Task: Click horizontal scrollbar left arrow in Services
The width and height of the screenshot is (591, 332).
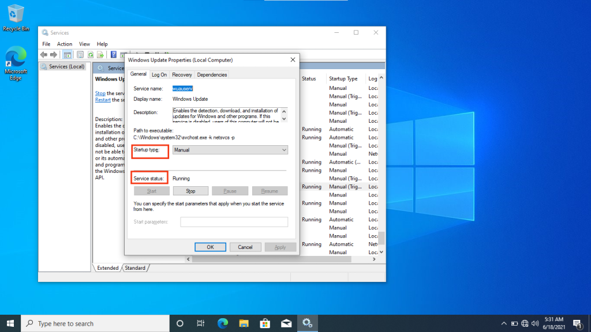Action: 188,259
